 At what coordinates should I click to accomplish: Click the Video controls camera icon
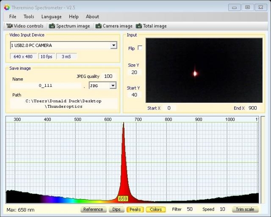(9, 26)
